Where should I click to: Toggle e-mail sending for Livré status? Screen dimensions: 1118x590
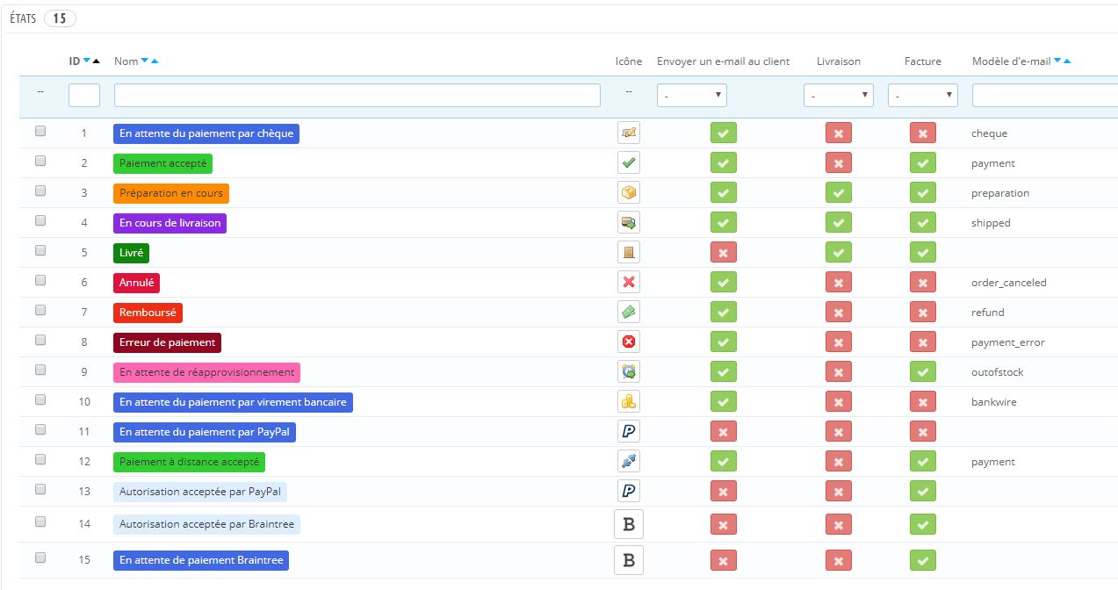click(x=723, y=253)
